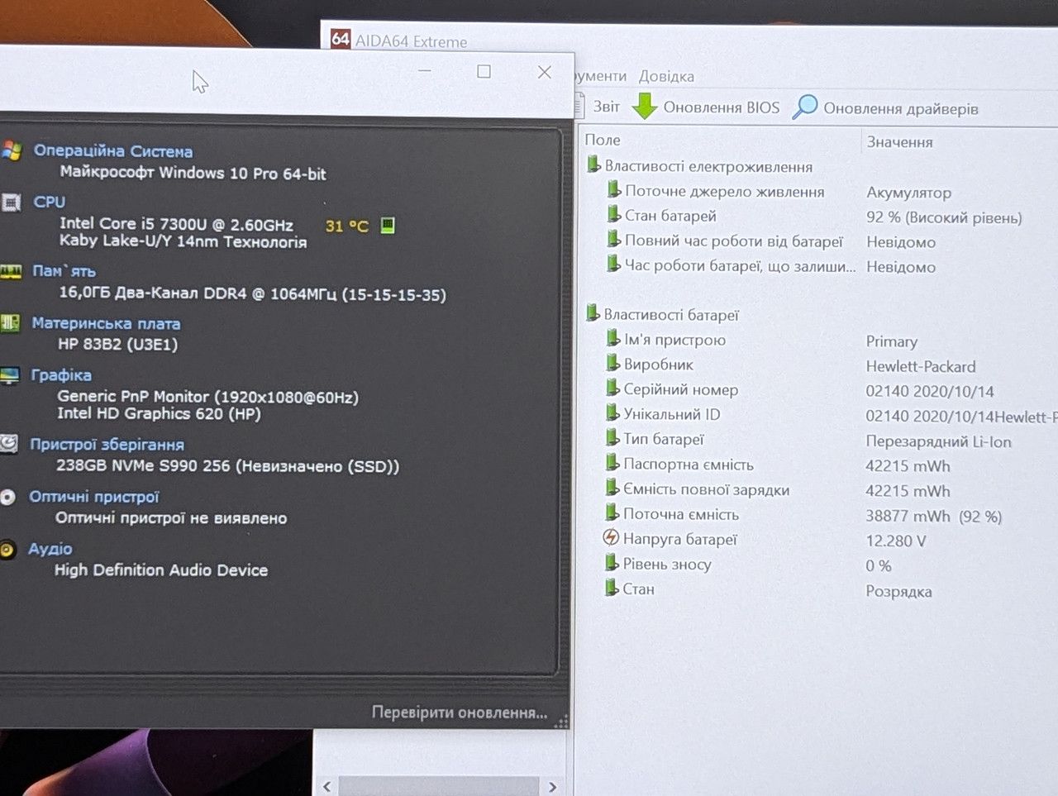The width and height of the screenshot is (1058, 796).
Task: Click the battery icon beside Властивості електроживлення
Action: 593,164
